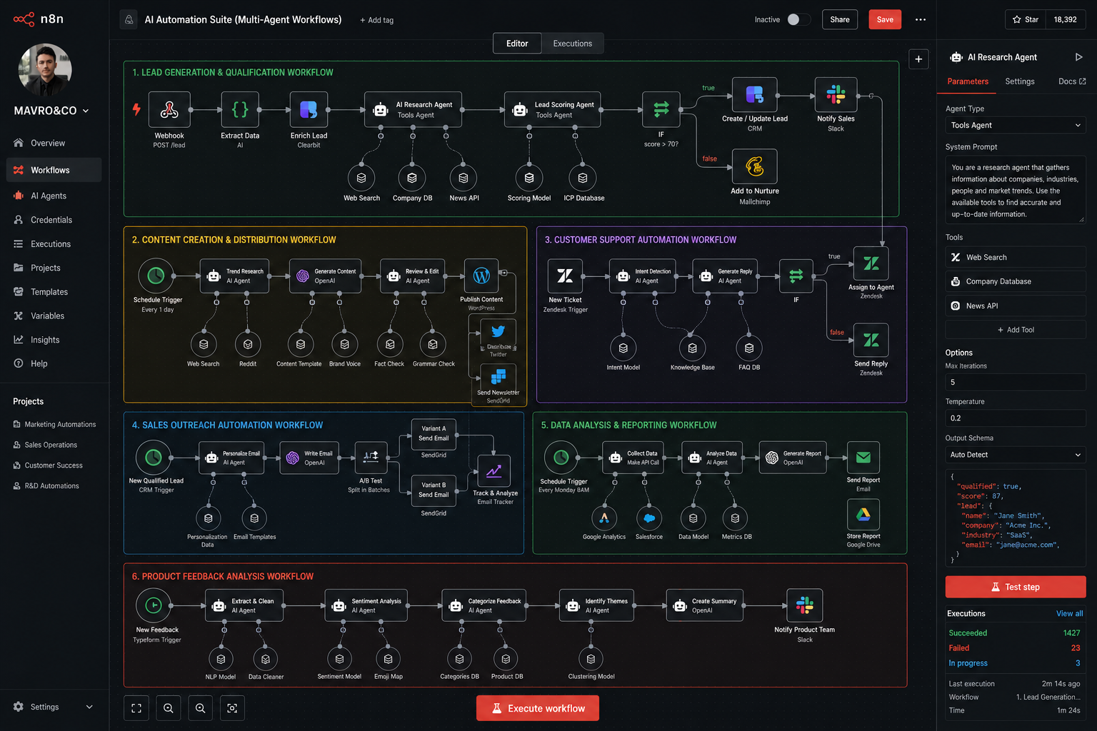Viewport: 1097px width, 731px height.
Task: Open the Send Report Email node
Action: pyautogui.click(x=863, y=458)
